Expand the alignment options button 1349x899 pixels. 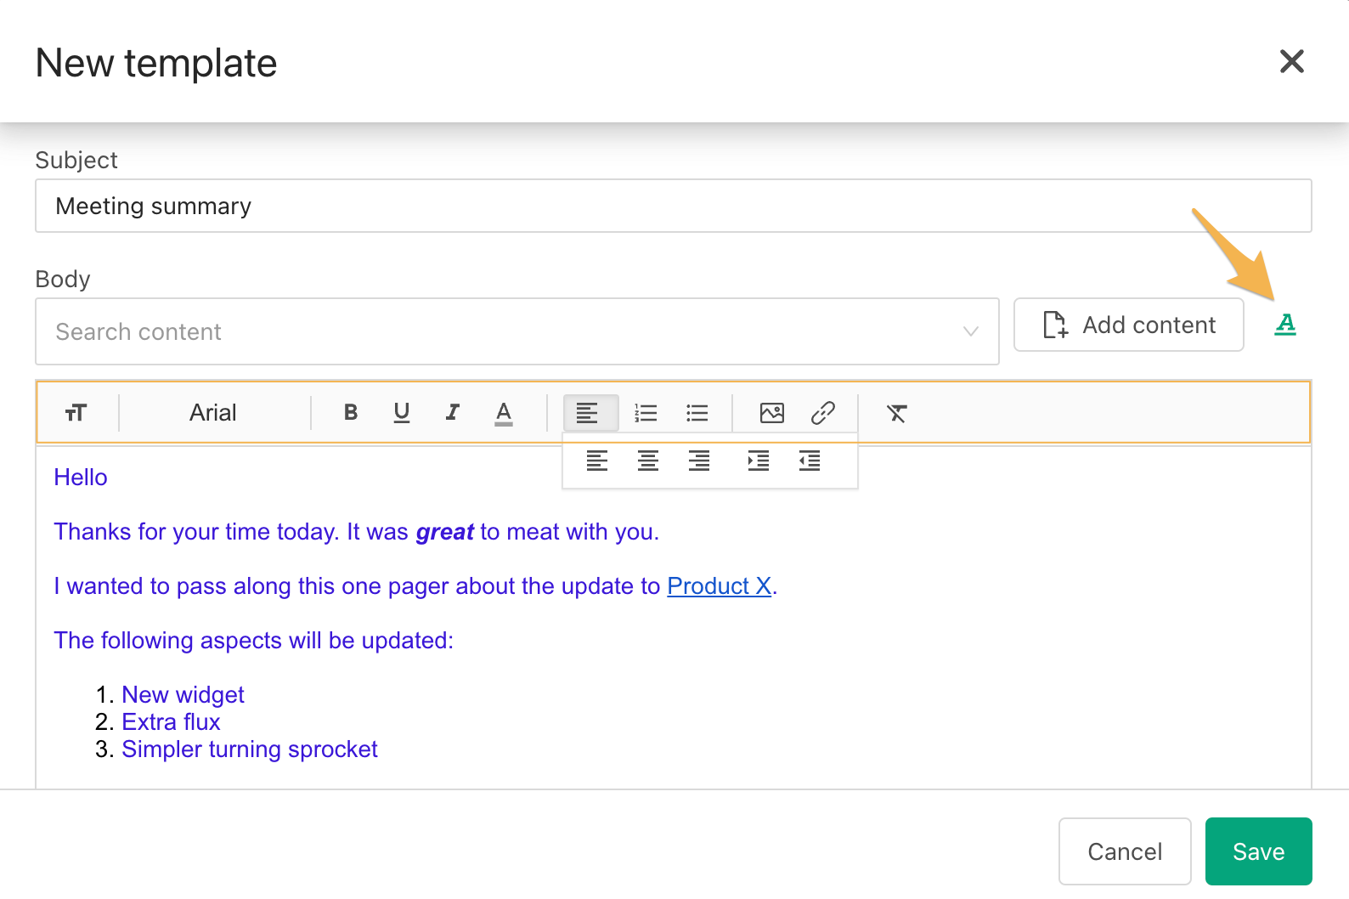click(590, 413)
